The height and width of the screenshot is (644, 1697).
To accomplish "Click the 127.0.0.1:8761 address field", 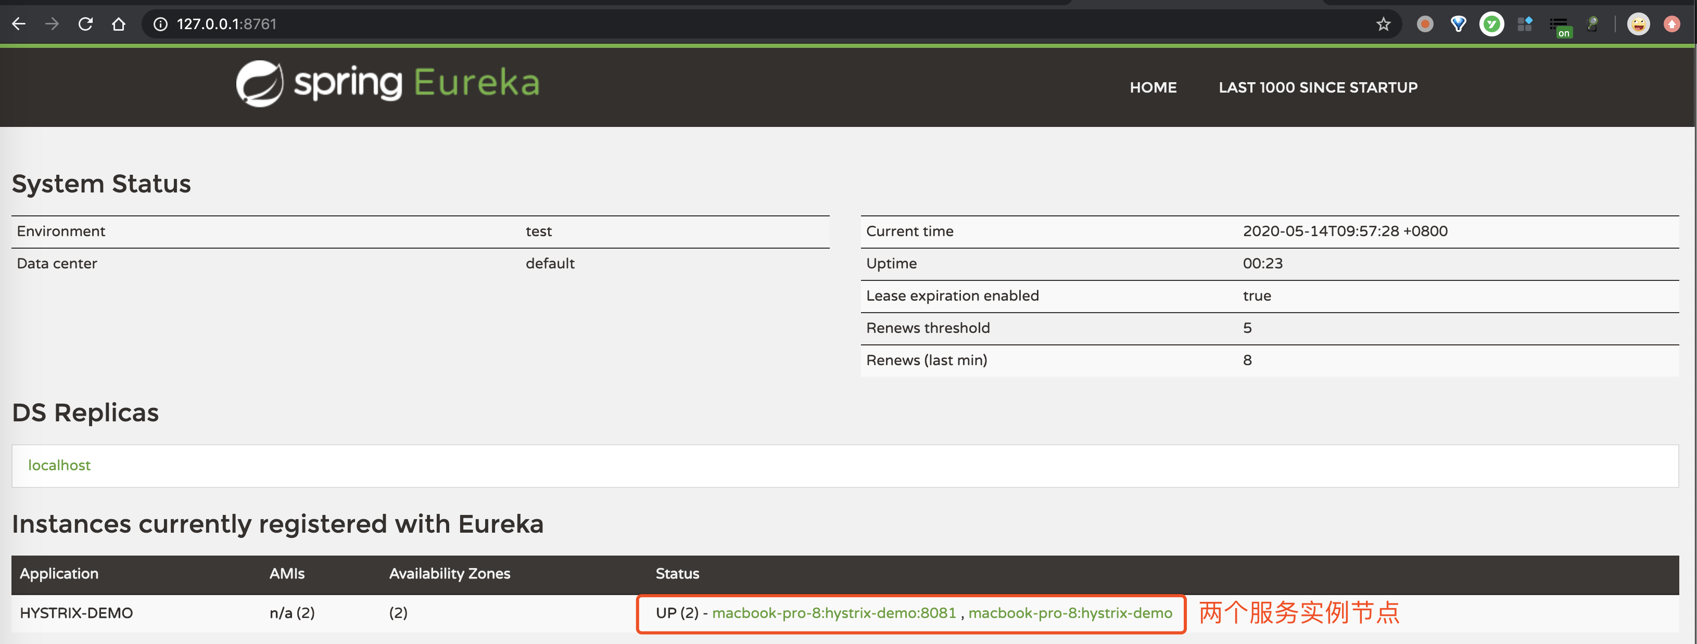I will (x=226, y=24).
